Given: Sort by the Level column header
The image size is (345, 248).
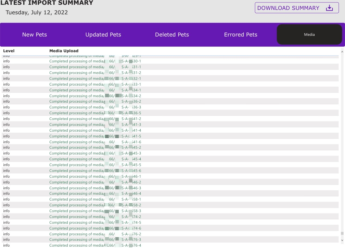Looking at the screenshot, I should tap(9, 50).
